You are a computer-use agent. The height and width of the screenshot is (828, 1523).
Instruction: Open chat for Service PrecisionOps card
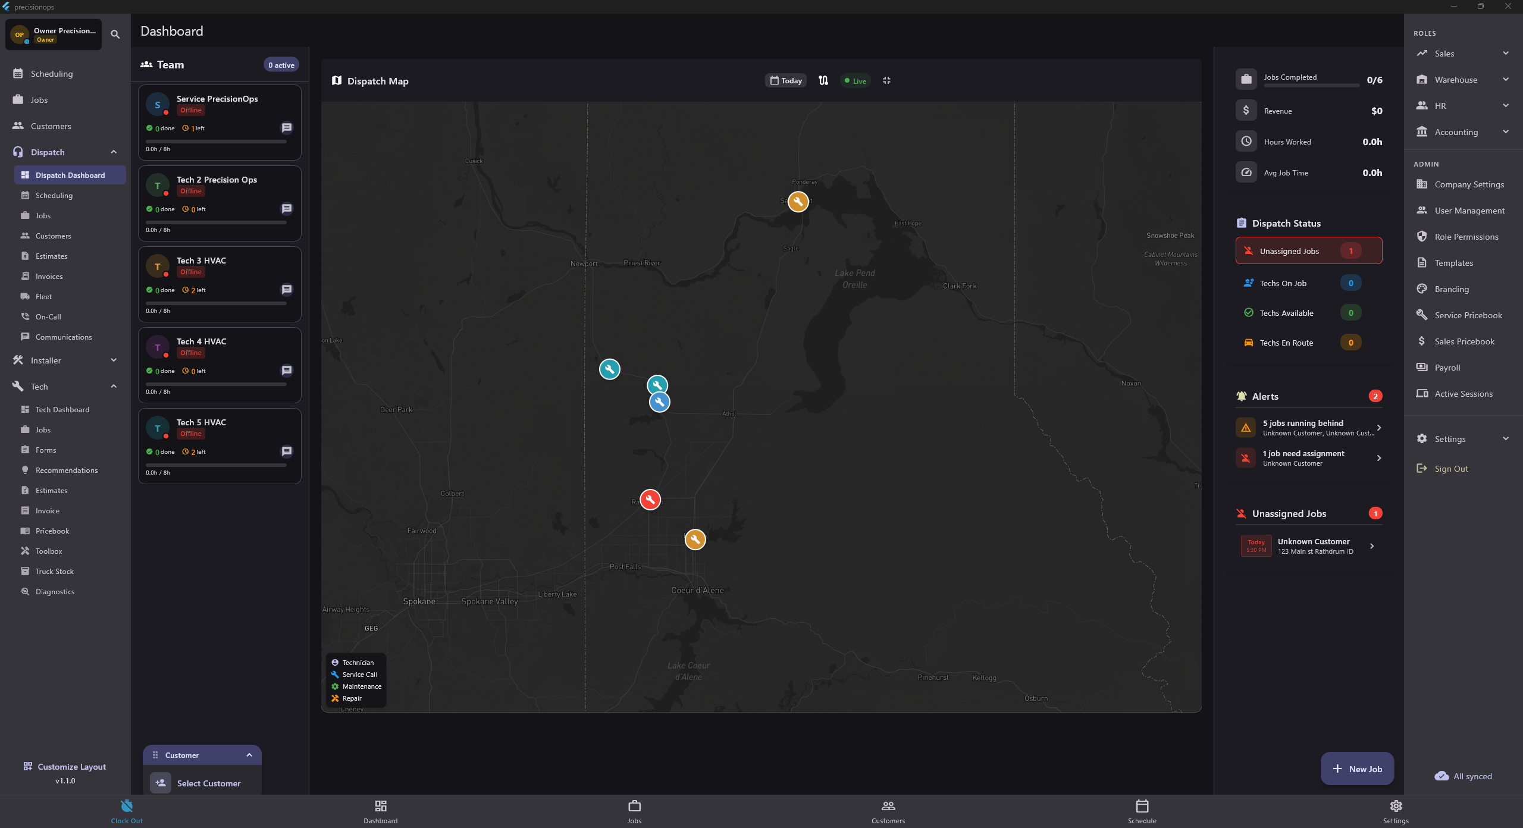tap(287, 128)
